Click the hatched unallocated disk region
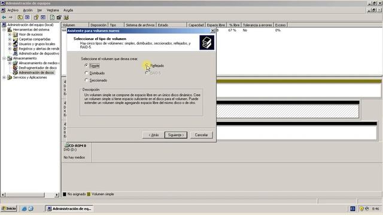 click(287, 112)
